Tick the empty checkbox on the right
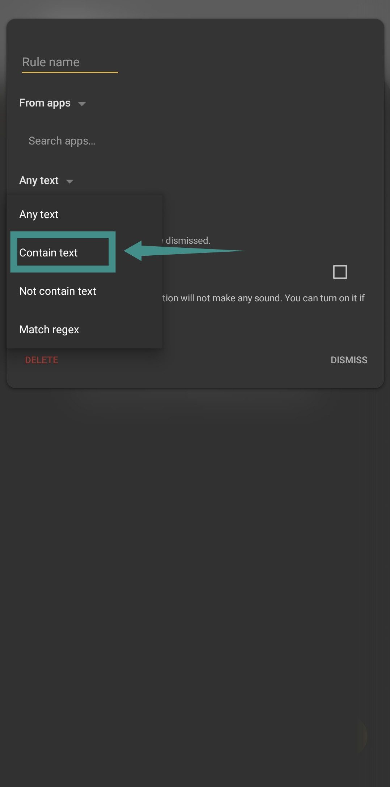 [x=340, y=272]
